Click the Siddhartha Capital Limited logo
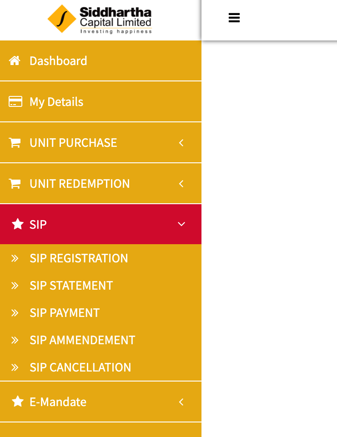 100,19
